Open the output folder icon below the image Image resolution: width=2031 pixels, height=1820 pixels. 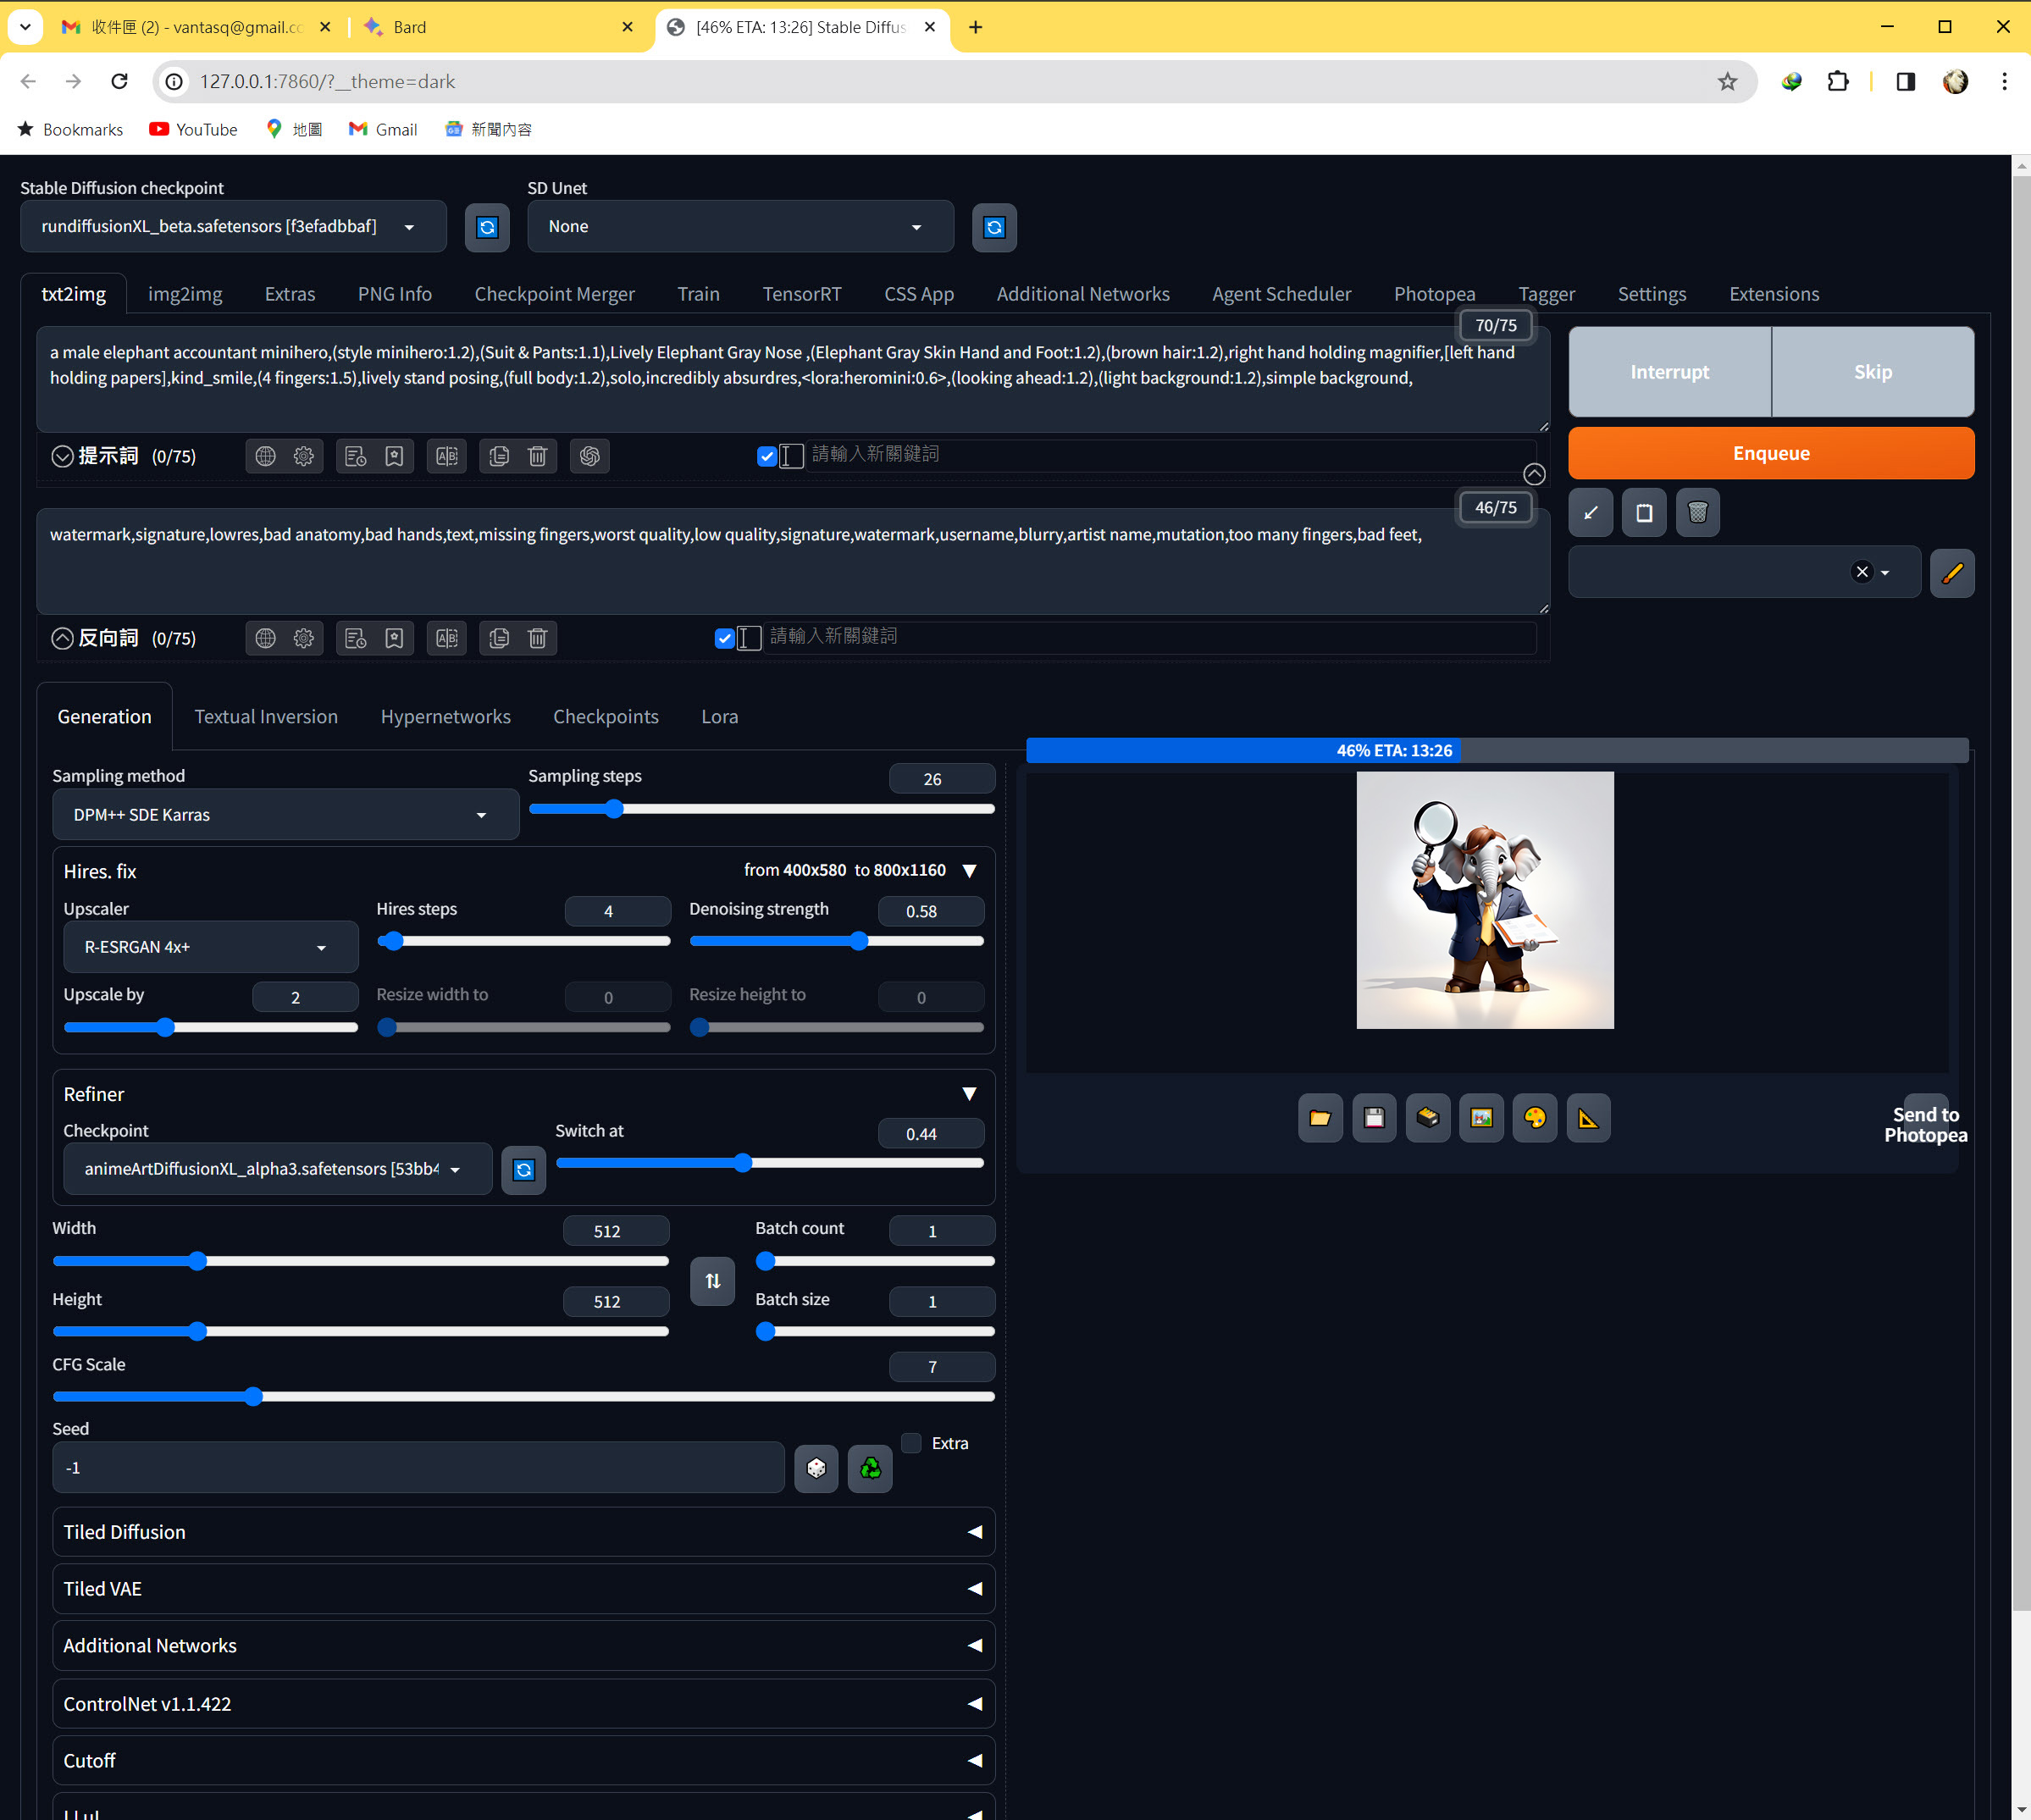click(x=1320, y=1118)
